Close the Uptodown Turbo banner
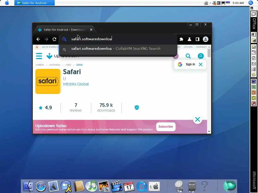Image resolution: width=258 pixels, height=193 pixels. [x=198, y=119]
